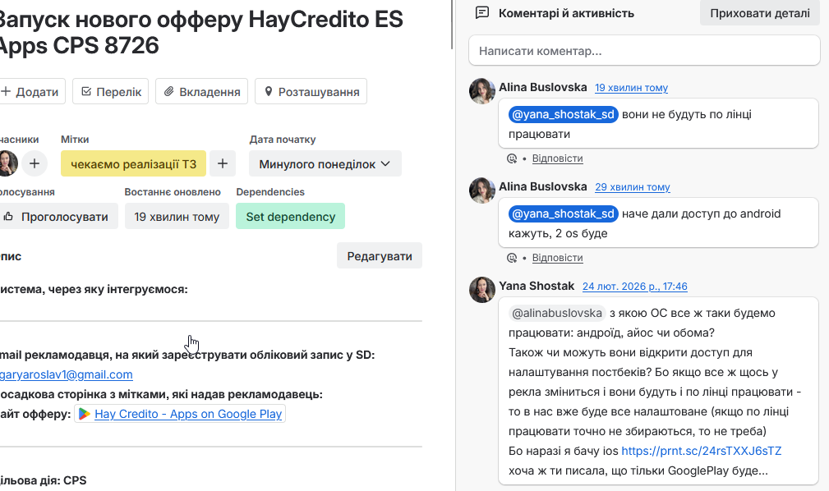Click the member avatar on the card
Image resolution: width=829 pixels, height=491 pixels.
coord(7,163)
